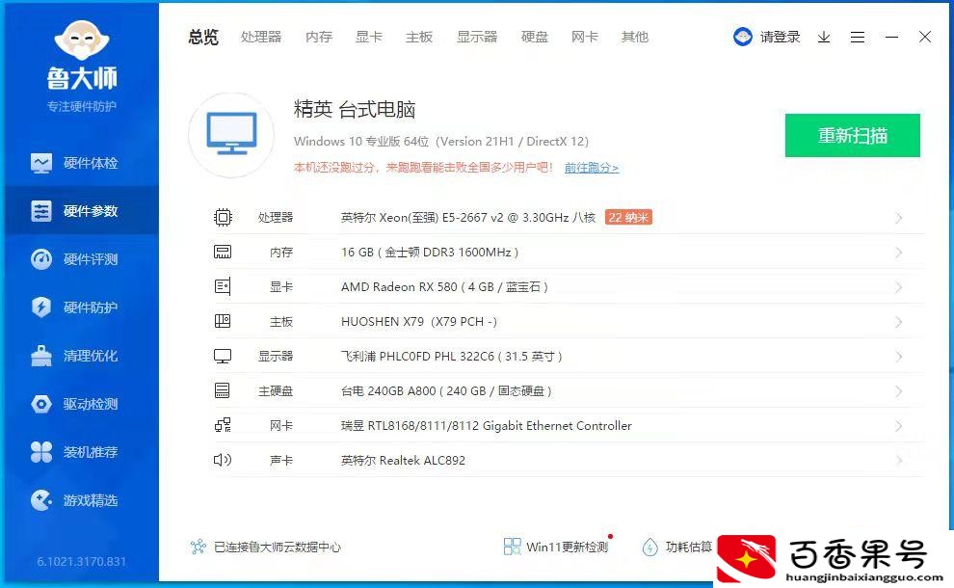The width and height of the screenshot is (954, 588).
Task: Expand the 声卡 row chevron
Action: (x=899, y=461)
